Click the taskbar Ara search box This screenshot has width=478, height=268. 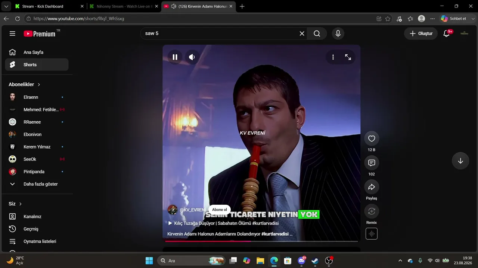pyautogui.click(x=192, y=261)
